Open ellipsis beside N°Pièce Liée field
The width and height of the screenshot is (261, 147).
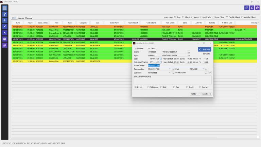click(206, 73)
